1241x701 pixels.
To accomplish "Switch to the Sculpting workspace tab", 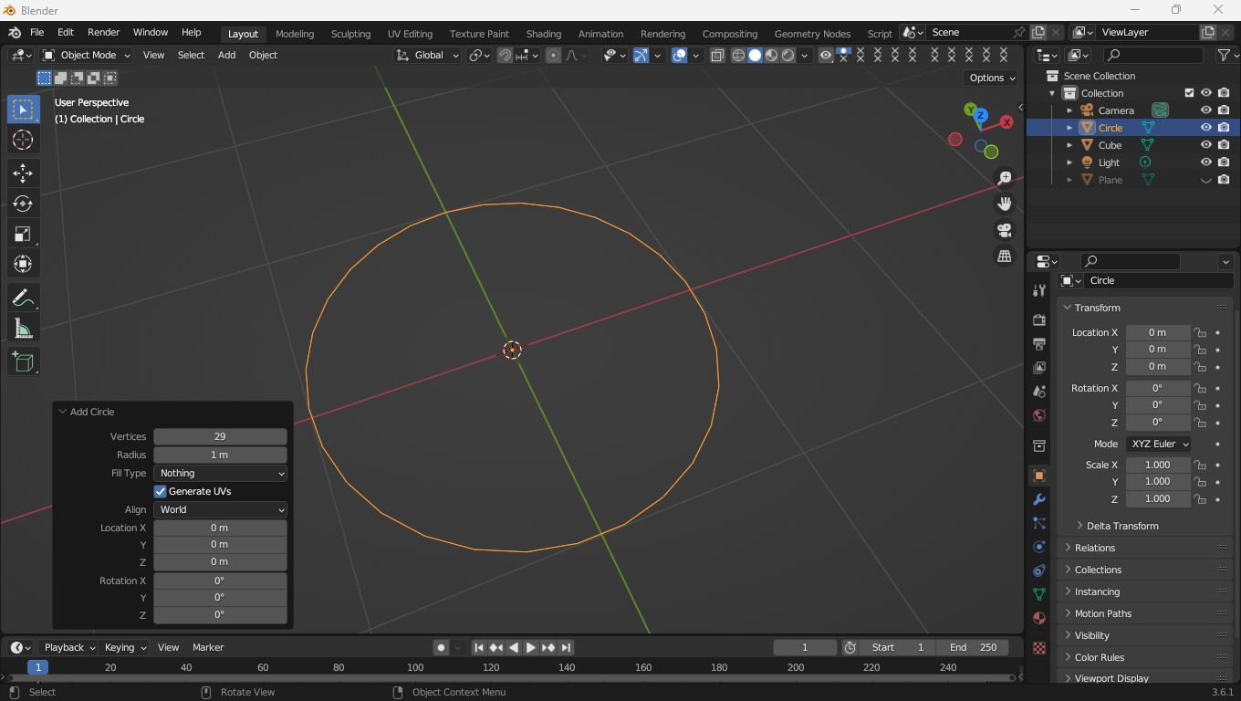I will pyautogui.click(x=350, y=34).
